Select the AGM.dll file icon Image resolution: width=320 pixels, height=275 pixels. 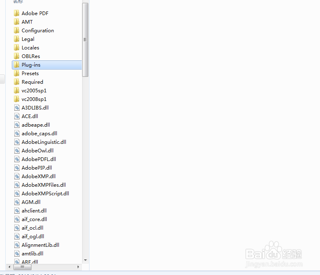pyautogui.click(x=17, y=202)
